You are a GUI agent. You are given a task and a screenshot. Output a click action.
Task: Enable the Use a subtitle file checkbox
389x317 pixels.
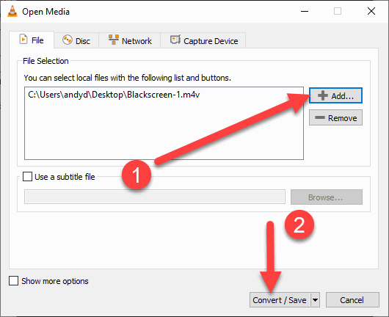pyautogui.click(x=27, y=177)
